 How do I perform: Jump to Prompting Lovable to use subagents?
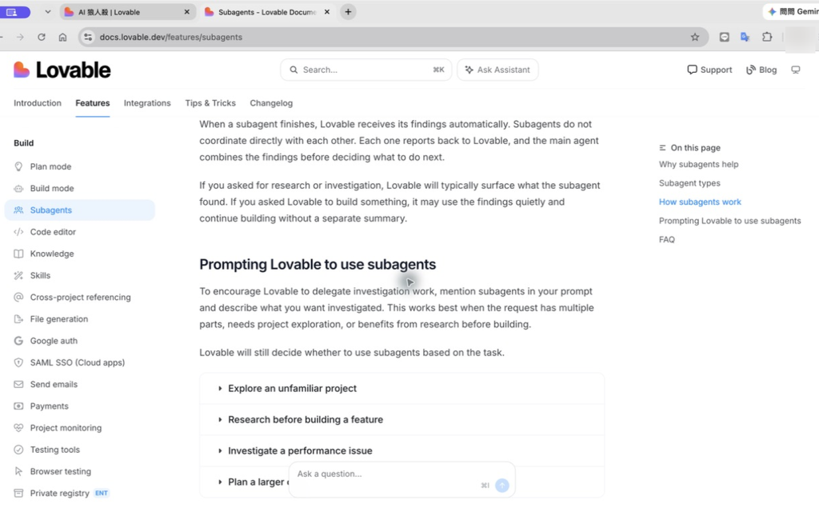tap(729, 221)
